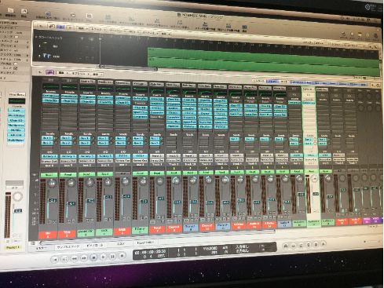Open the automation mode menu on the BASS channel
The height and width of the screenshot is (288, 384).
coord(123,173)
